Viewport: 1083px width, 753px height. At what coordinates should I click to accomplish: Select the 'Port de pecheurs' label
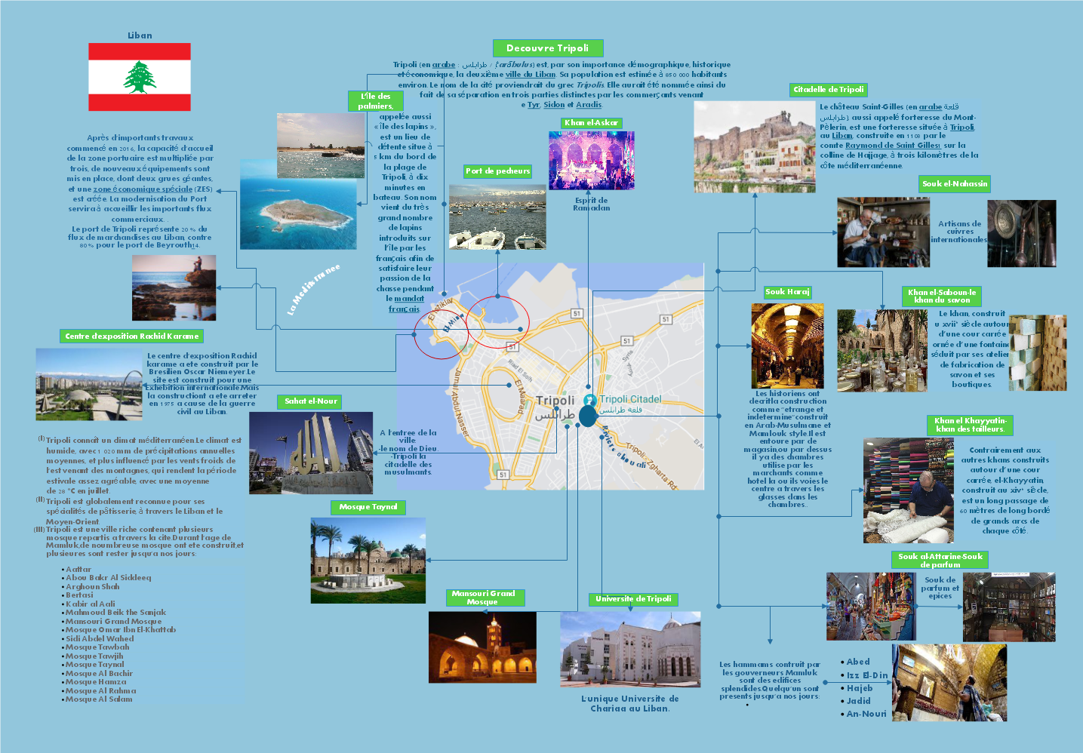[498, 171]
